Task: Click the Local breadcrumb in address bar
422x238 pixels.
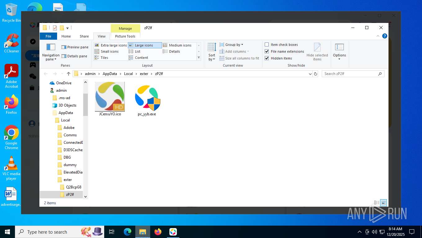Action: 128,74
